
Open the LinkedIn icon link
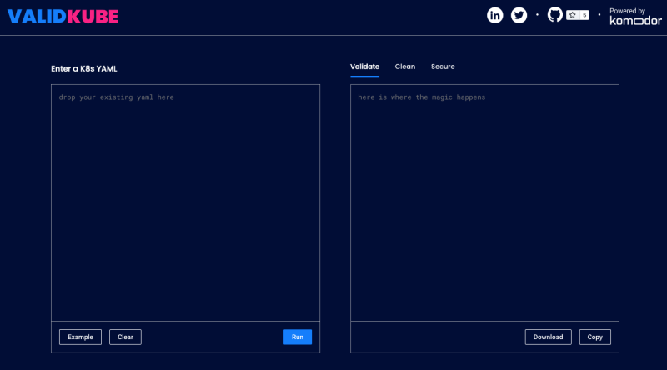click(x=494, y=15)
